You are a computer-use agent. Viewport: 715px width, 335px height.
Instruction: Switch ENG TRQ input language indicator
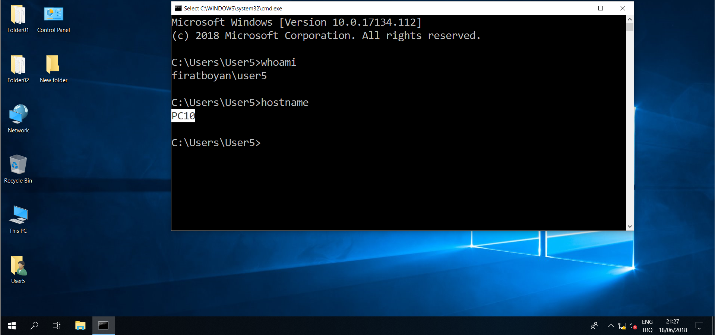[647, 326]
